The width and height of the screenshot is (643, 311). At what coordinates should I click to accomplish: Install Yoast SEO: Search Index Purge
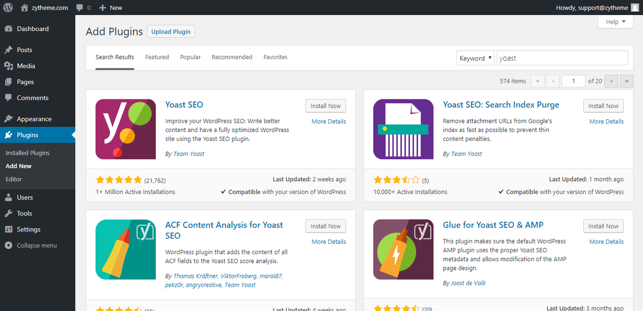[x=603, y=106]
